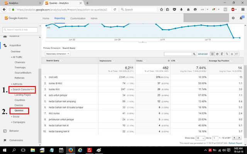This screenshot has width=247, height=154.
Task: Click the Search reports & help field
Action: pyautogui.click(x=20, y=30)
